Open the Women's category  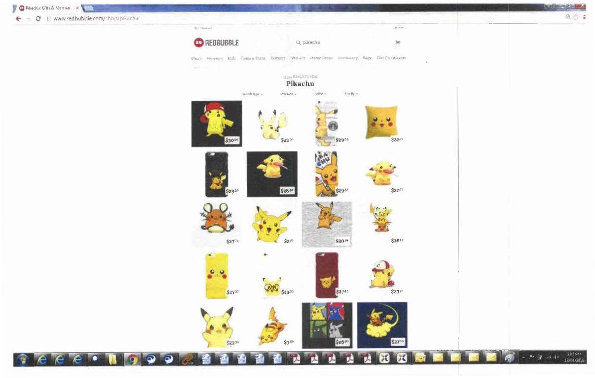click(214, 58)
